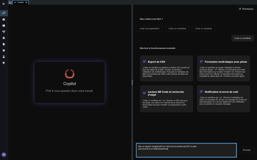Screen dimensions: 257x160
Task: Click the user profile icon in sidebar
Action: click(4, 56)
